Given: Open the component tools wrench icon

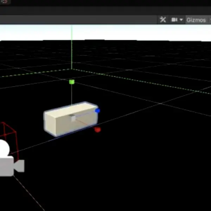Looking at the screenshot, I should 163,20.
